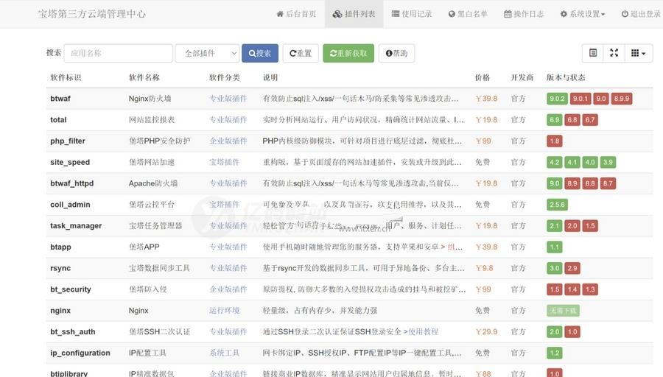663x377 pixels.
Task: Open the 后台首页 home menu item
Action: coord(296,14)
